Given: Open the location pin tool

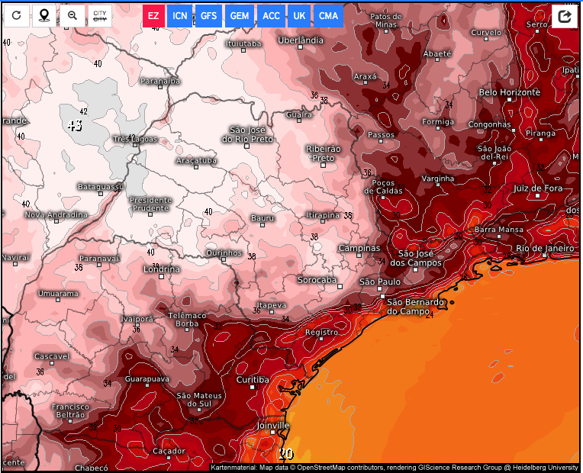Looking at the screenshot, I should pyautogui.click(x=44, y=16).
